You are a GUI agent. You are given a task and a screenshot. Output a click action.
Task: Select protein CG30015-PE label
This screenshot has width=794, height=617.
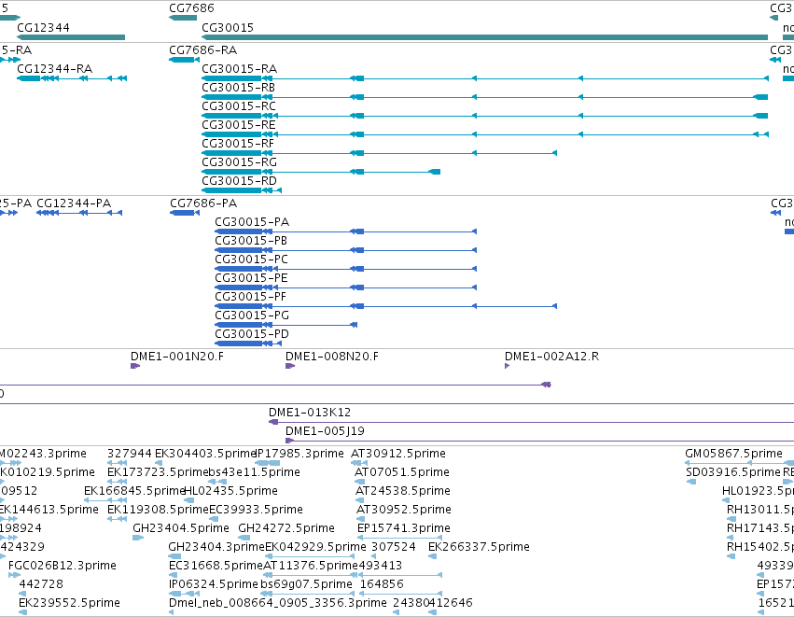(251, 278)
